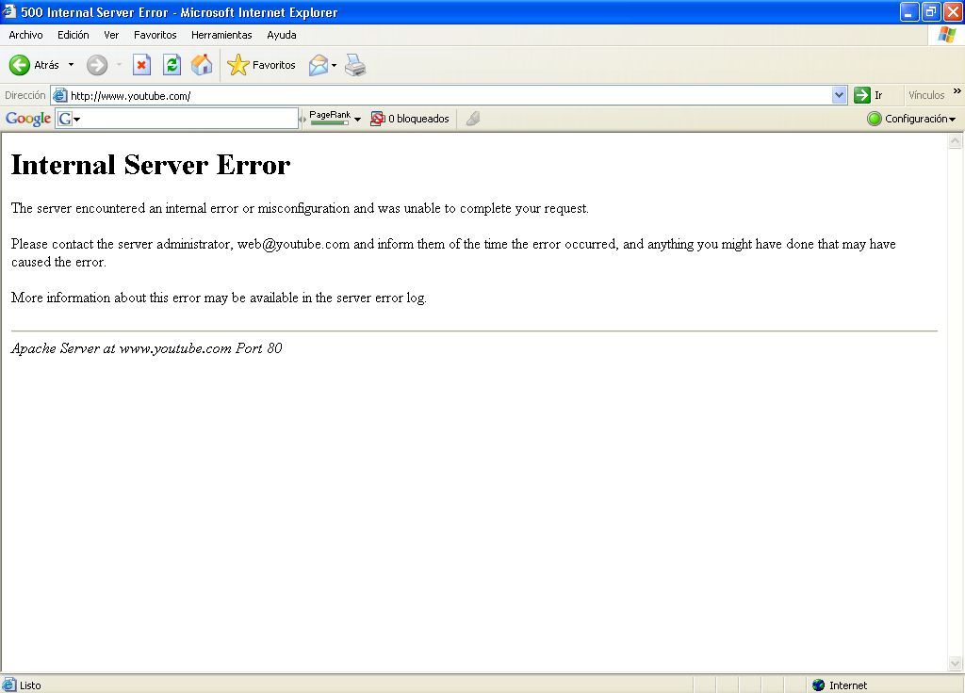Click the Vínculos links bar label
Screen dimensions: 965x693
926,95
